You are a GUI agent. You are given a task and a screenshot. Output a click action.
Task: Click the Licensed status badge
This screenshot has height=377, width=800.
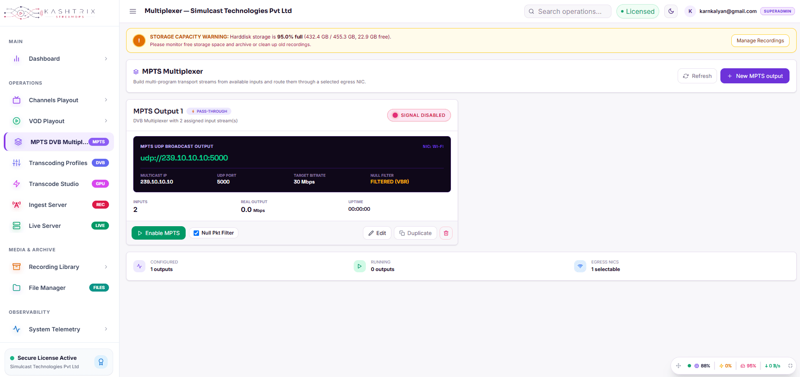(637, 11)
